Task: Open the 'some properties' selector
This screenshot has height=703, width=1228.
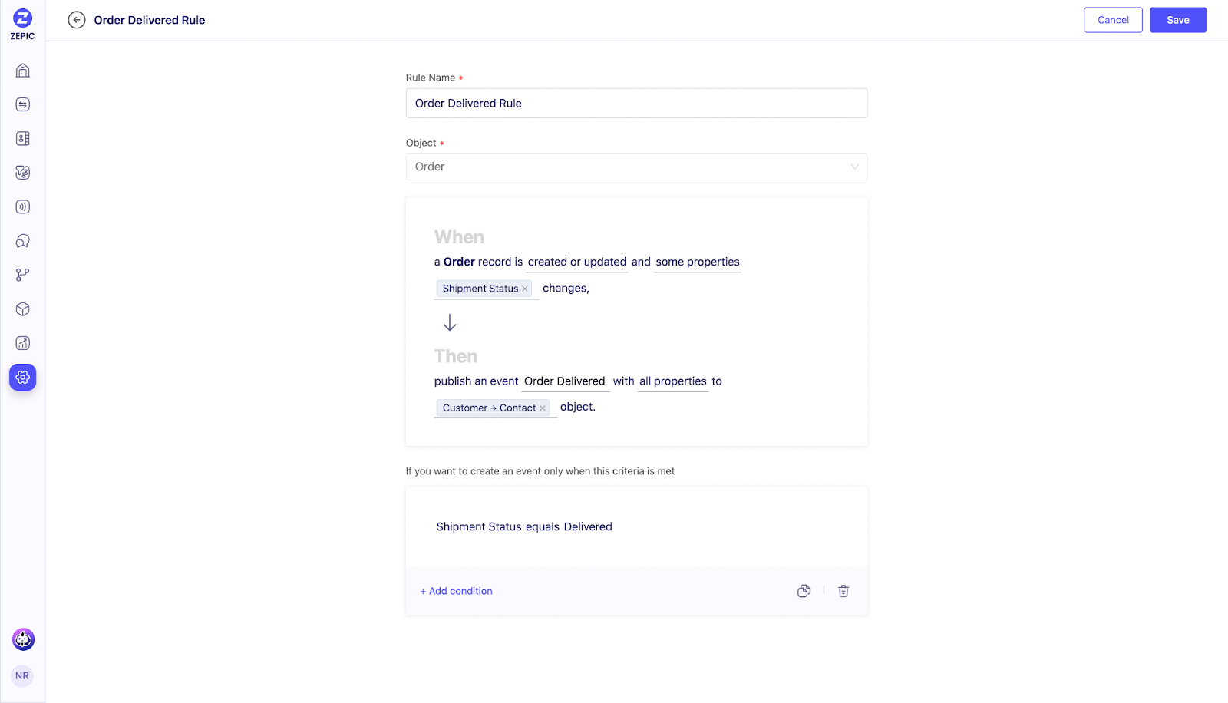Action: pos(698,262)
